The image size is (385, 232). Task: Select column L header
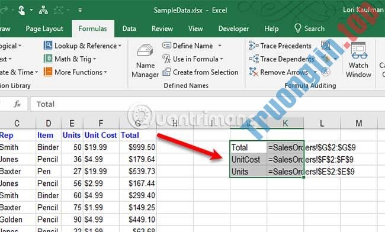(322, 123)
